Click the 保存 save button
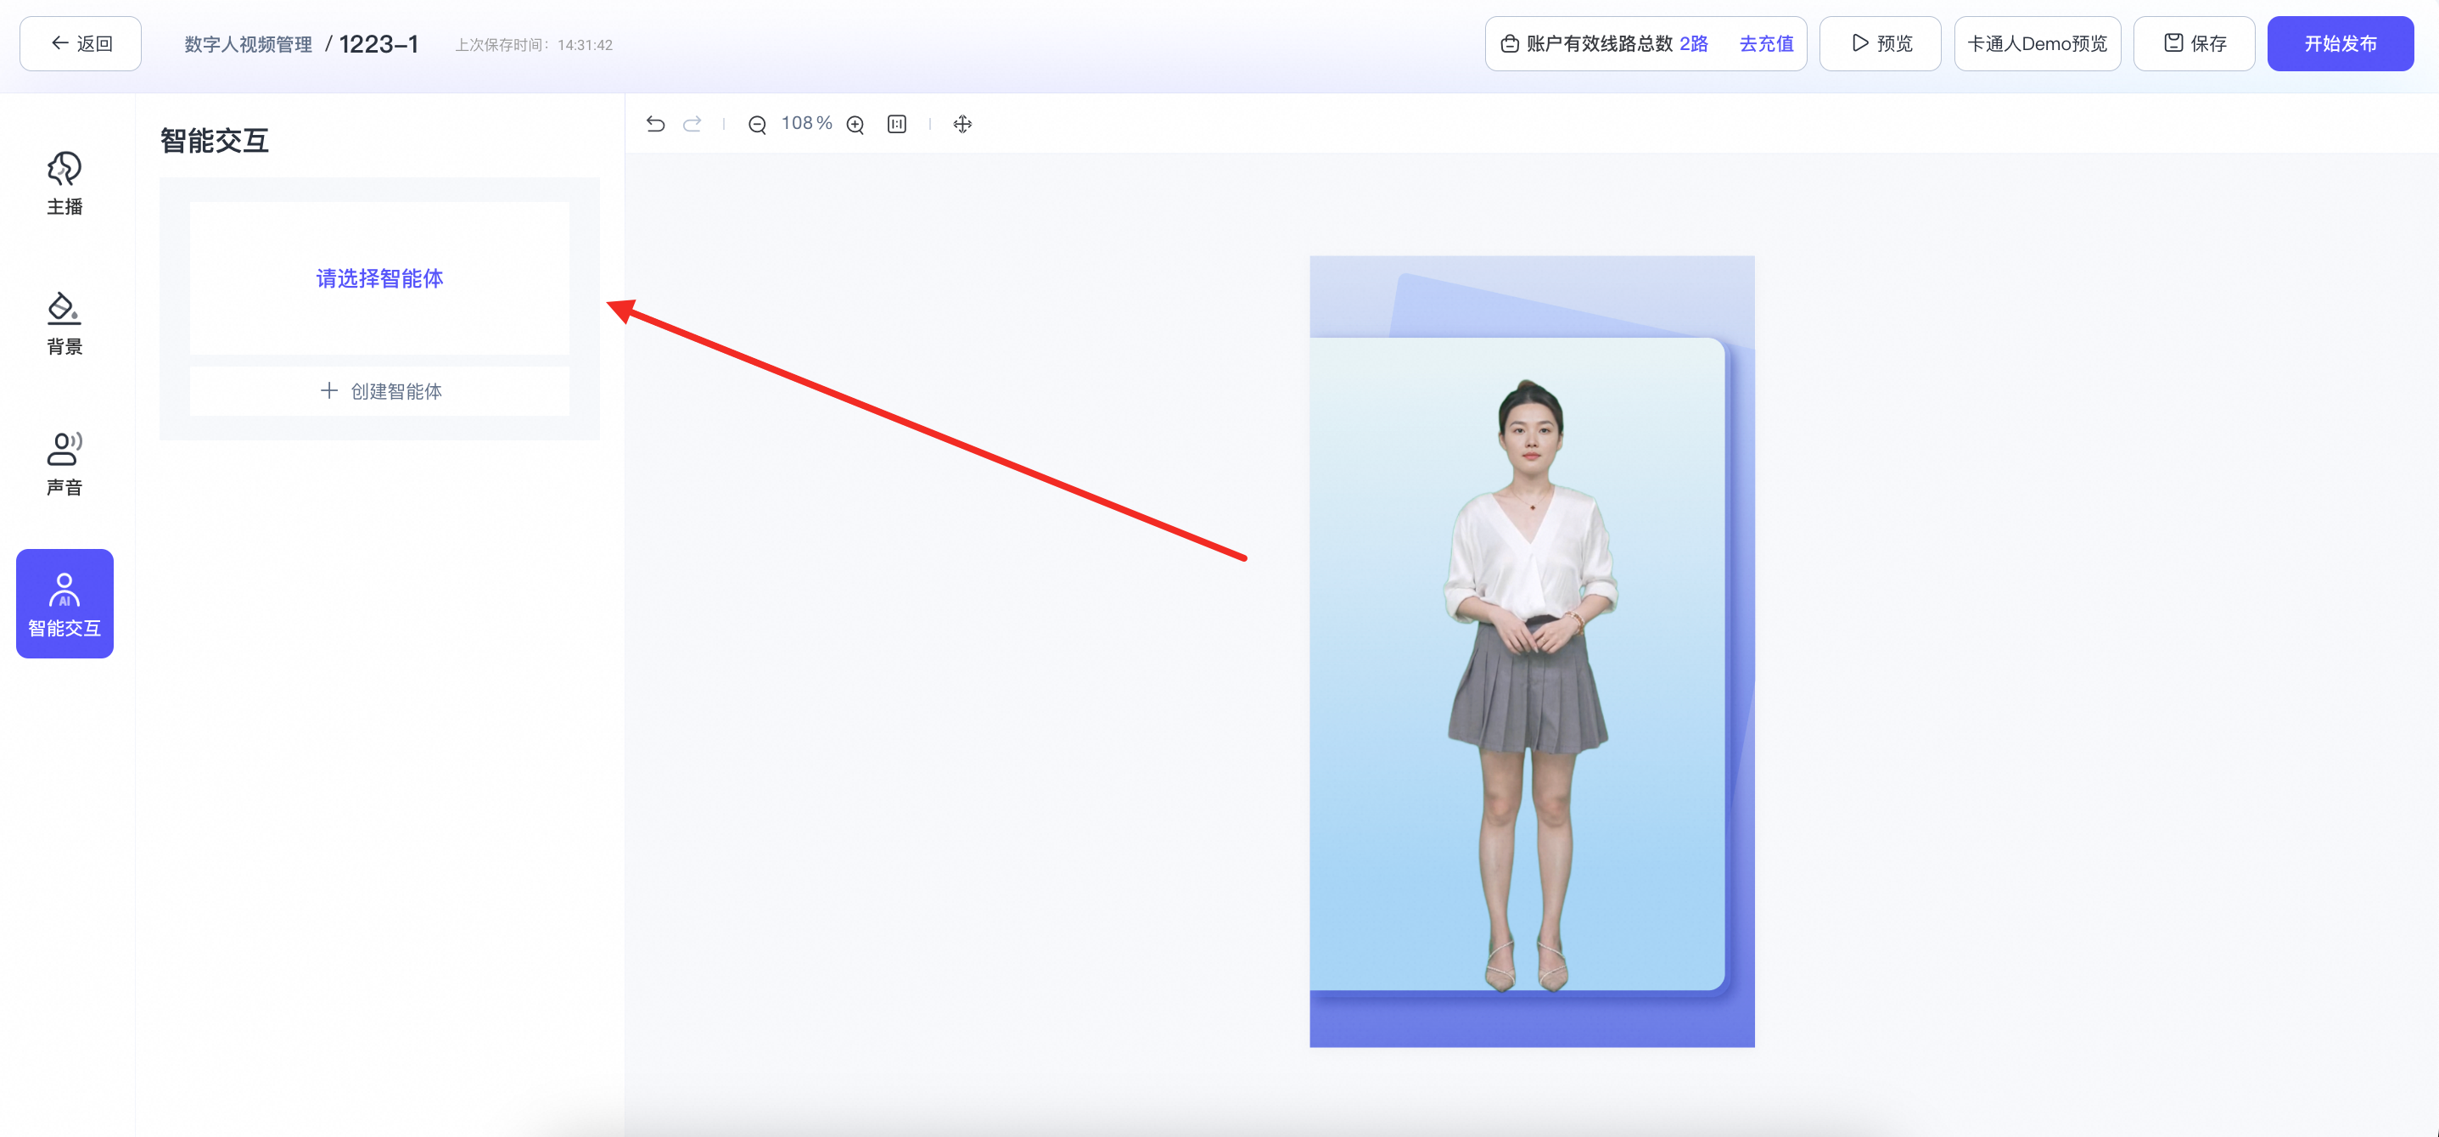The height and width of the screenshot is (1137, 2439). (x=2194, y=43)
